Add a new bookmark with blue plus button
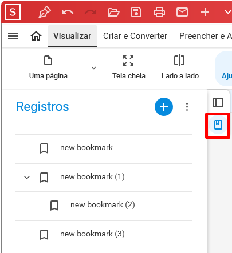The width and height of the screenshot is (232, 253). 164,107
